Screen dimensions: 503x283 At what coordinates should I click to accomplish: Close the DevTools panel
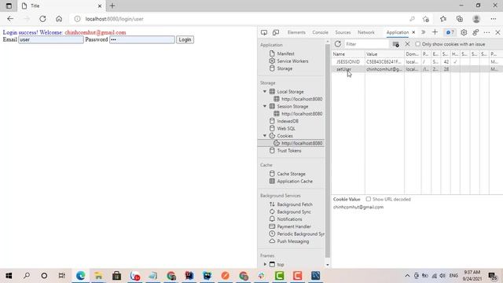[x=497, y=32]
